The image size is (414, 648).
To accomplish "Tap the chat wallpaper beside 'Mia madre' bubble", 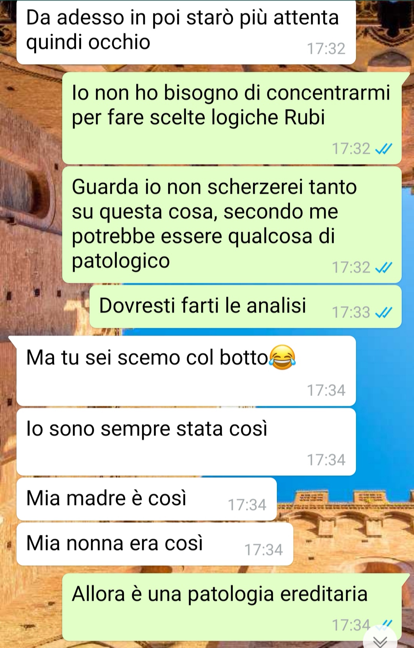I will (342, 500).
